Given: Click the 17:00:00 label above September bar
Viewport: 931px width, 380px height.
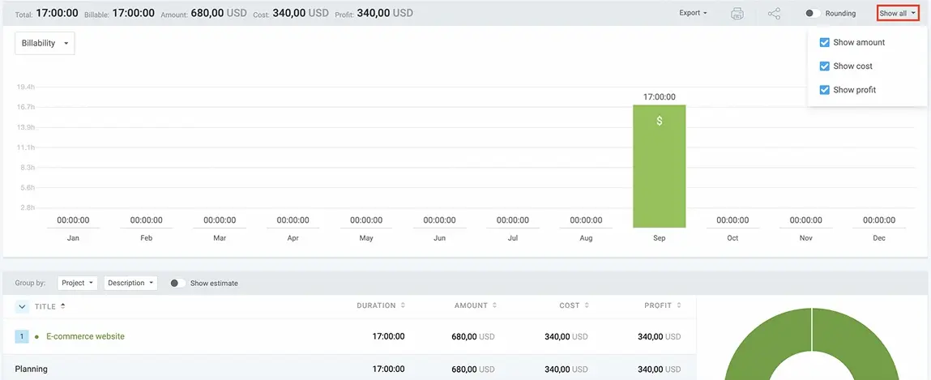Looking at the screenshot, I should pos(659,96).
